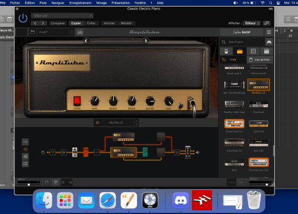Click the link chain icon near Éditeur

pos(266,23)
